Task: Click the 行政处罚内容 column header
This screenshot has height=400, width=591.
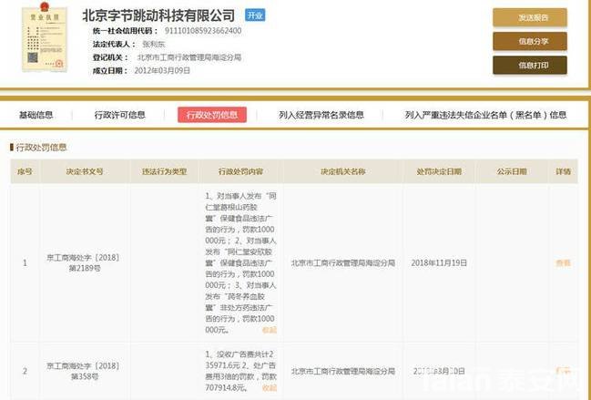Action: [x=240, y=171]
